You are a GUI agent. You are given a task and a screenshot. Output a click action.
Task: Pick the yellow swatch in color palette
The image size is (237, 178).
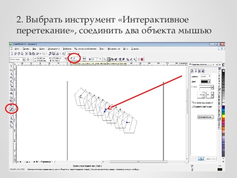(223, 116)
